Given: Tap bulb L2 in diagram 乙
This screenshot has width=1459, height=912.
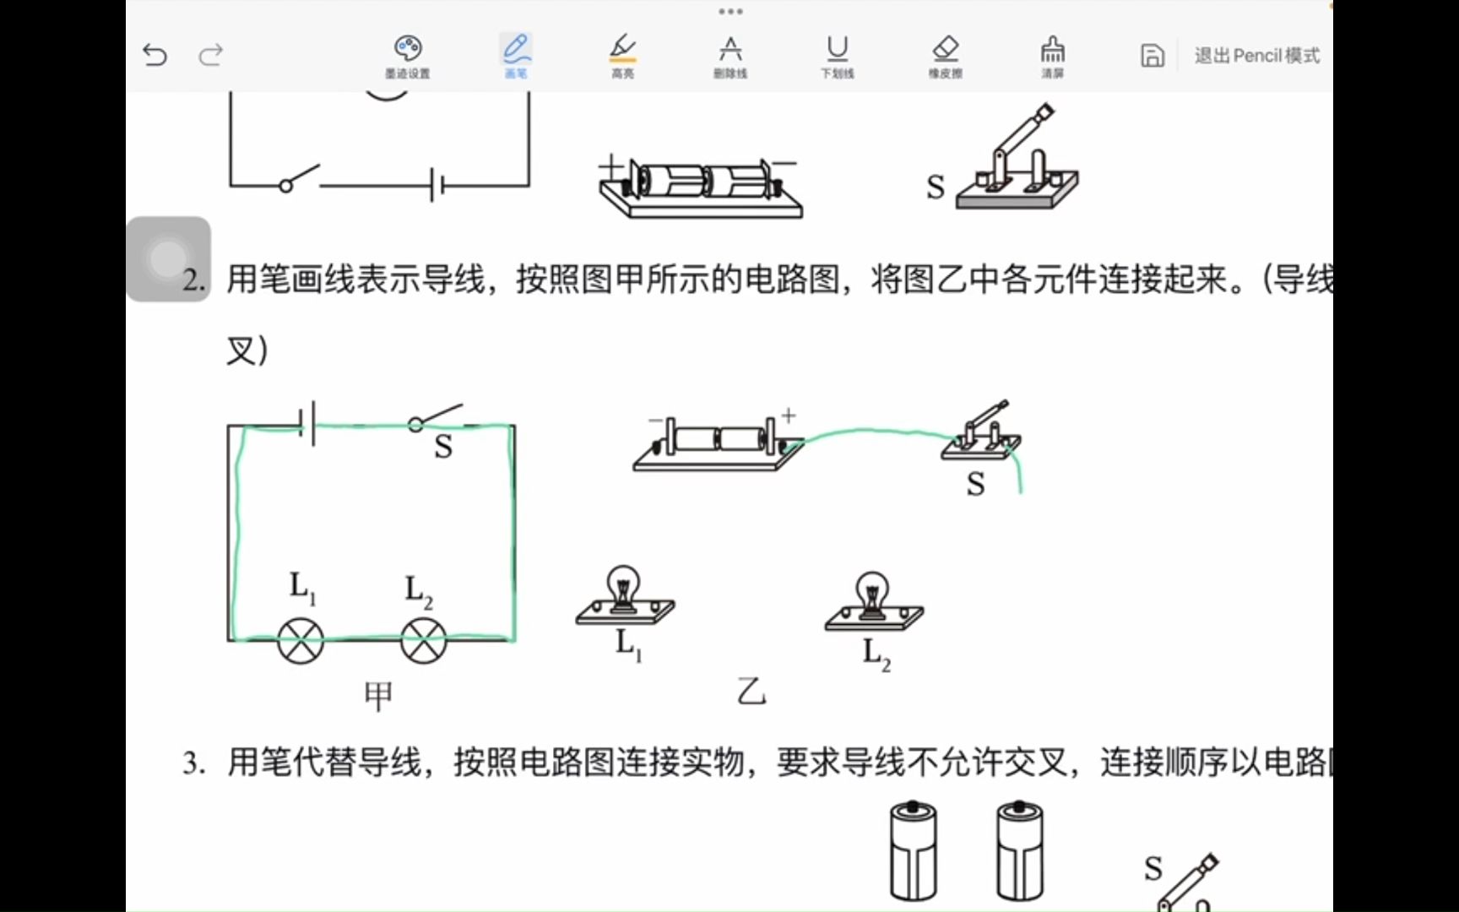Looking at the screenshot, I should pos(874,601).
